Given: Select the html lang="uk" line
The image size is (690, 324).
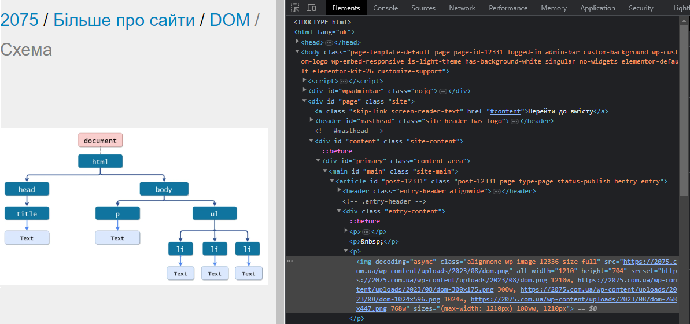Looking at the screenshot, I should coord(324,32).
